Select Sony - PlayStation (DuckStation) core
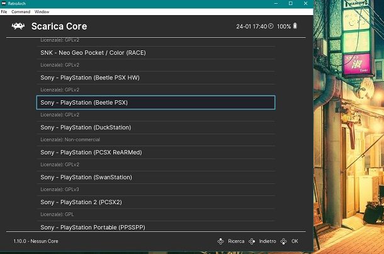Viewport: 384px width, 254px height. pyautogui.click(x=155, y=127)
